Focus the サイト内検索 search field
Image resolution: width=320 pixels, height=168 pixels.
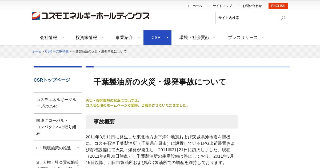point(247,18)
